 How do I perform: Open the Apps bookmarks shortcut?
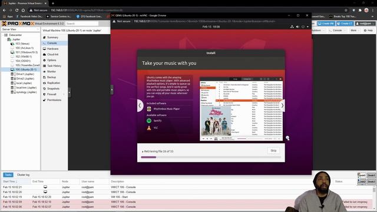pos(8,16)
